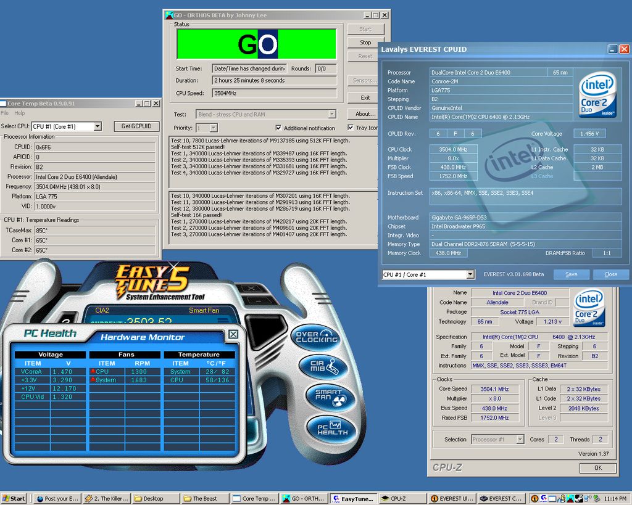Click the PC Health button in EasyTune5
The height and width of the screenshot is (505, 632).
coord(331,429)
